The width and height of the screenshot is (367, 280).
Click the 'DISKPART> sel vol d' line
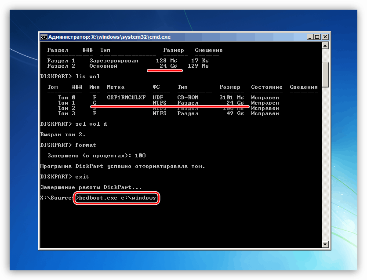click(x=73, y=124)
